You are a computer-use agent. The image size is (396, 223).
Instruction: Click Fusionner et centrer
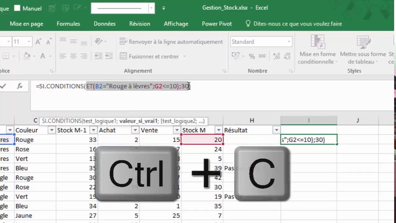(149, 56)
